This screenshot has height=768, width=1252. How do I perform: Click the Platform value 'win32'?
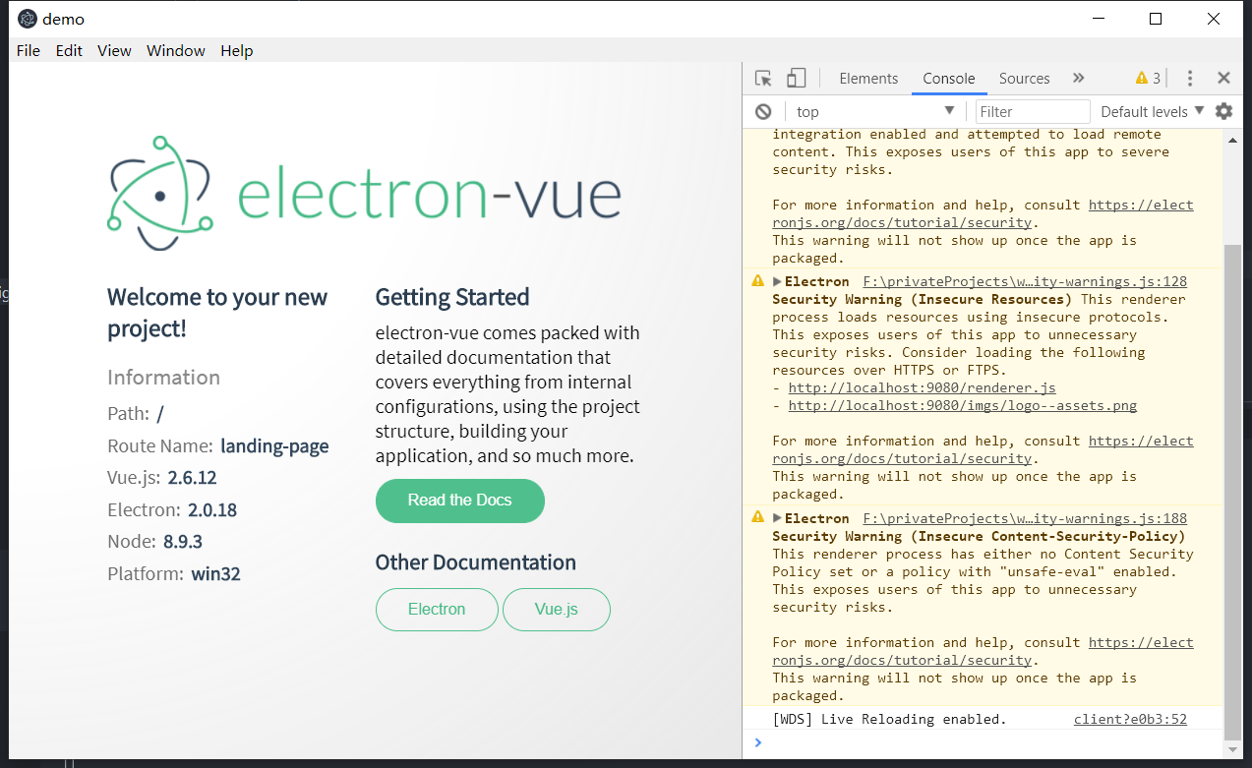pyautogui.click(x=215, y=574)
